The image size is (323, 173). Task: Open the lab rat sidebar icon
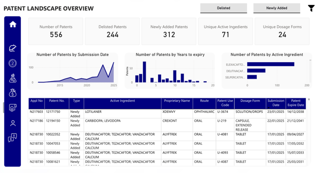13,48
